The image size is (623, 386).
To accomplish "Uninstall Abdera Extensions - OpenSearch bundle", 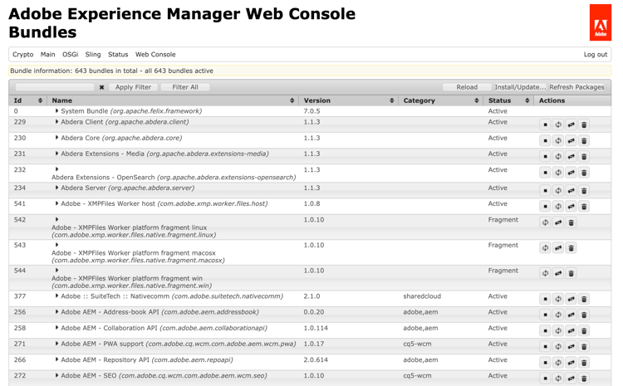I will pos(584,173).
